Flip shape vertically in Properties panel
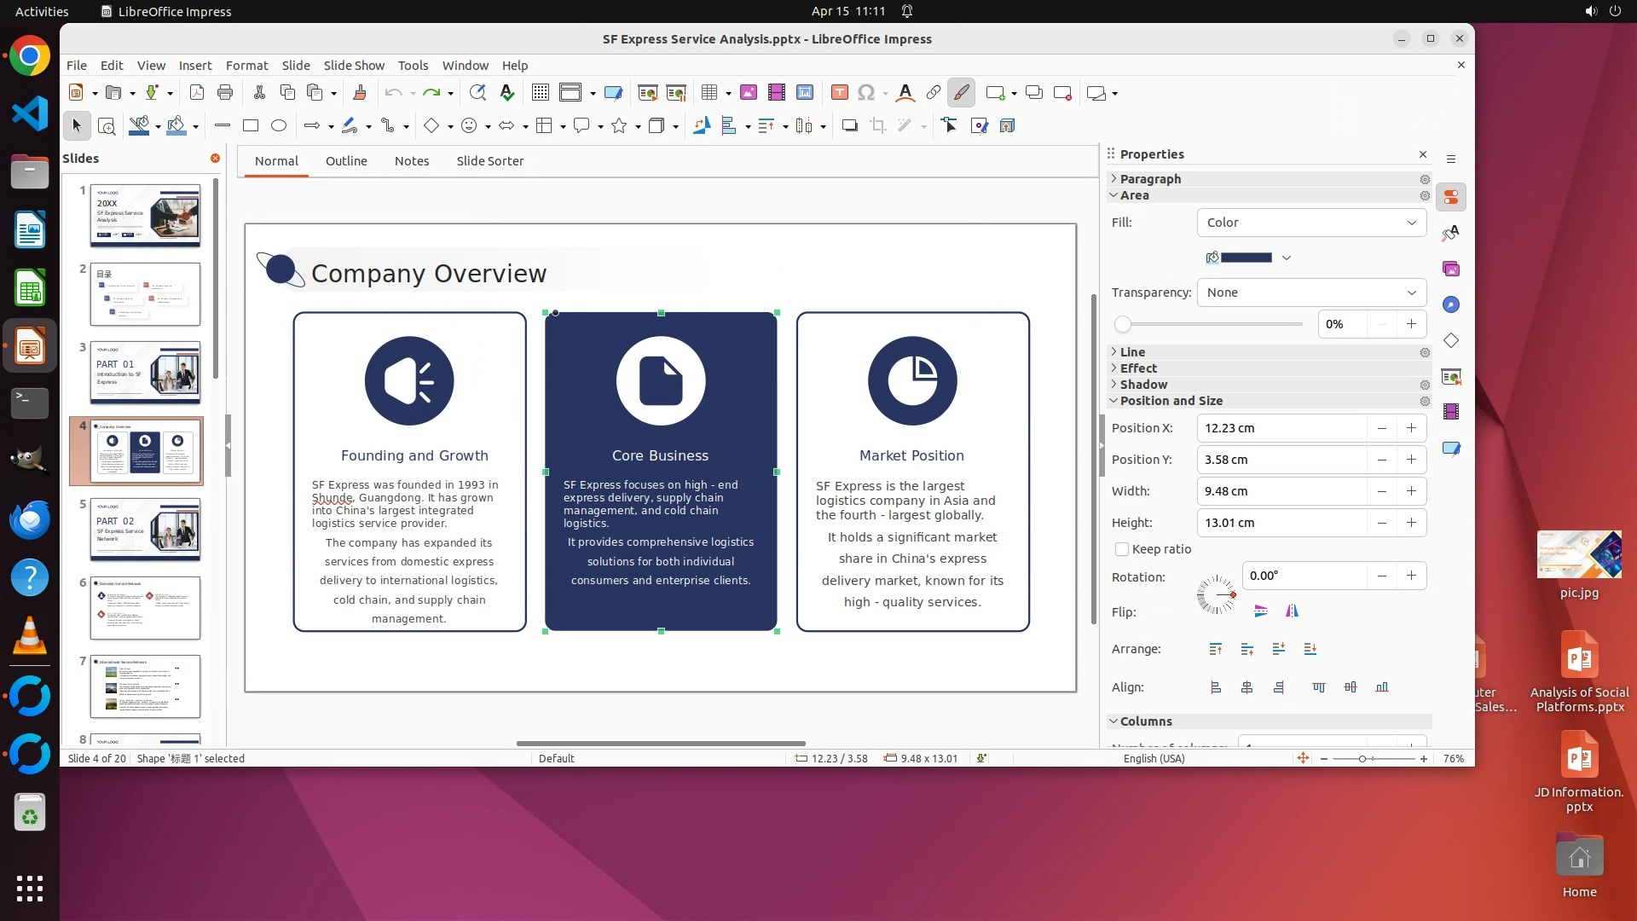Screen dimensions: 1637x921 (1261, 611)
